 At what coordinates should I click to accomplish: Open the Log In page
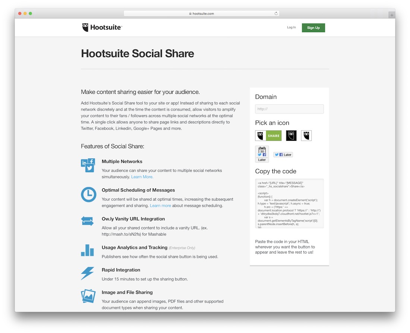coord(291,28)
